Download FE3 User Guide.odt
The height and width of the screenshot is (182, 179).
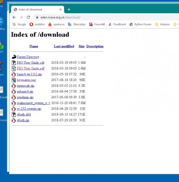[x=30, y=63]
